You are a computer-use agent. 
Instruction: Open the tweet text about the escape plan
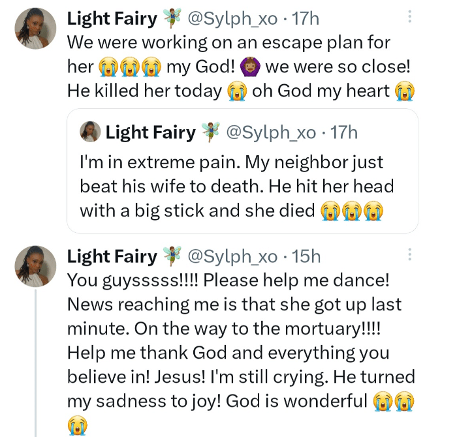[x=228, y=67]
